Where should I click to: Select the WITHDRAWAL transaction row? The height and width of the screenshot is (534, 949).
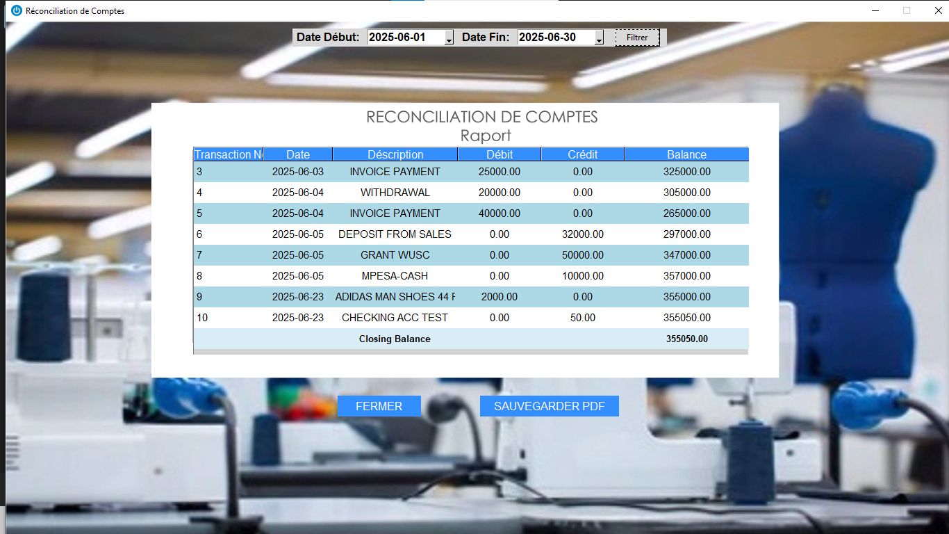(395, 193)
